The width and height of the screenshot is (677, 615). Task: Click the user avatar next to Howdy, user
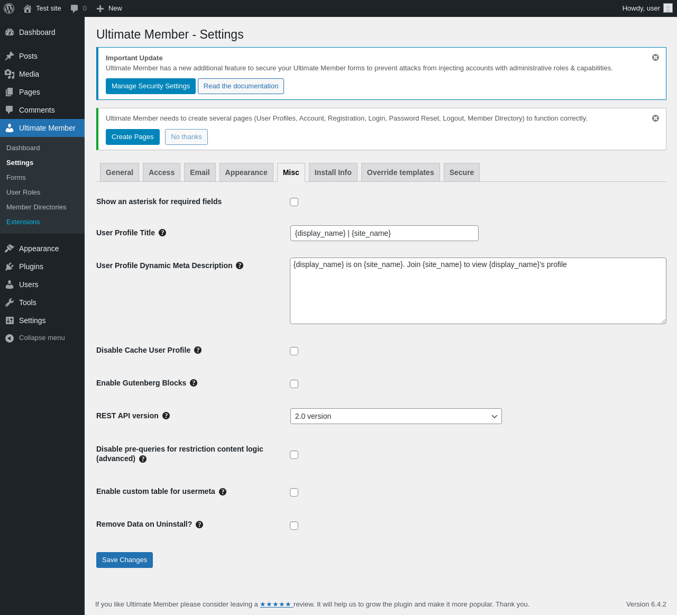[x=668, y=8]
